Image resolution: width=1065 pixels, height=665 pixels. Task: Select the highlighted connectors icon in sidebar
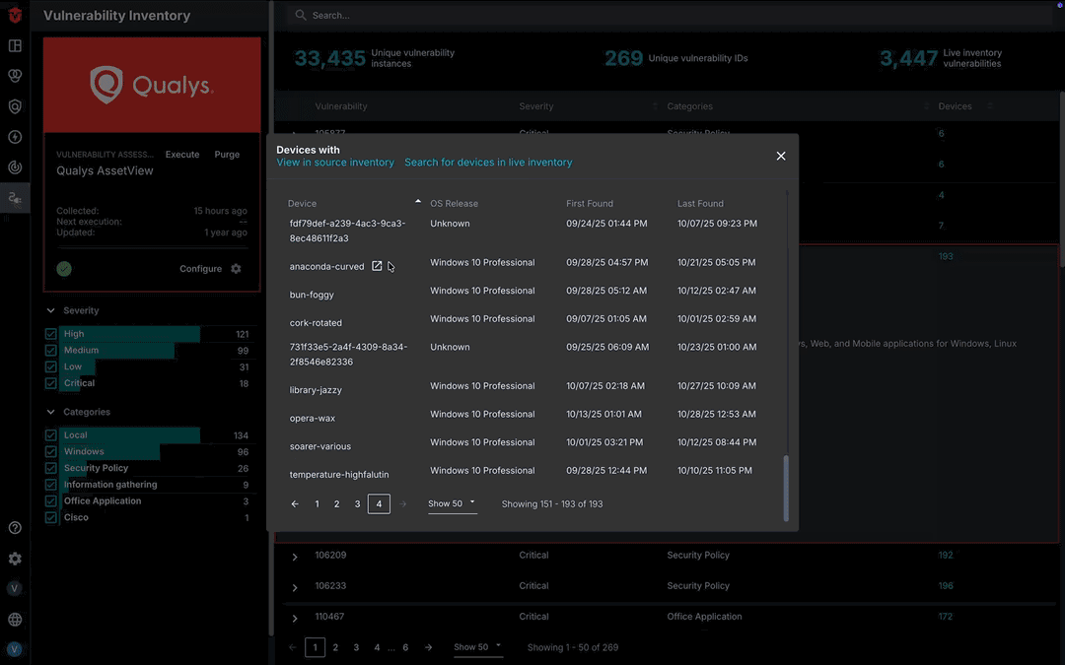(x=15, y=197)
